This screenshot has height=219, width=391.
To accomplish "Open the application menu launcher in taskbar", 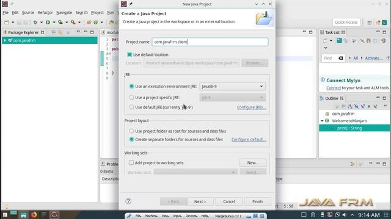I will coord(5,215).
